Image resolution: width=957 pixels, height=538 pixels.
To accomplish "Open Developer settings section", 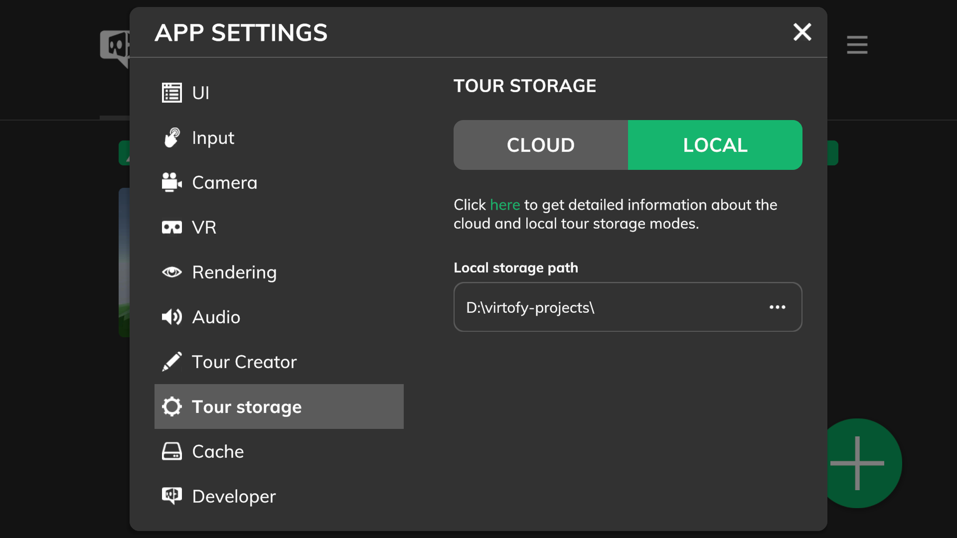I will [279, 496].
